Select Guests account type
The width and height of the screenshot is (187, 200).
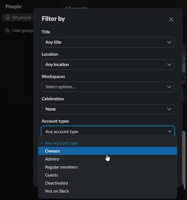pos(108,175)
